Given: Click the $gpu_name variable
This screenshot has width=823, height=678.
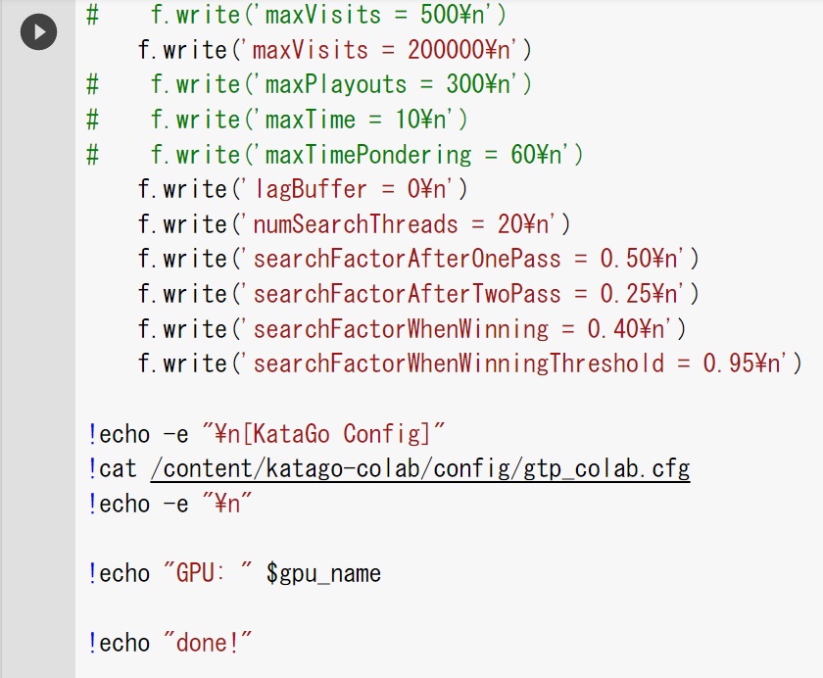Looking at the screenshot, I should pos(323,573).
